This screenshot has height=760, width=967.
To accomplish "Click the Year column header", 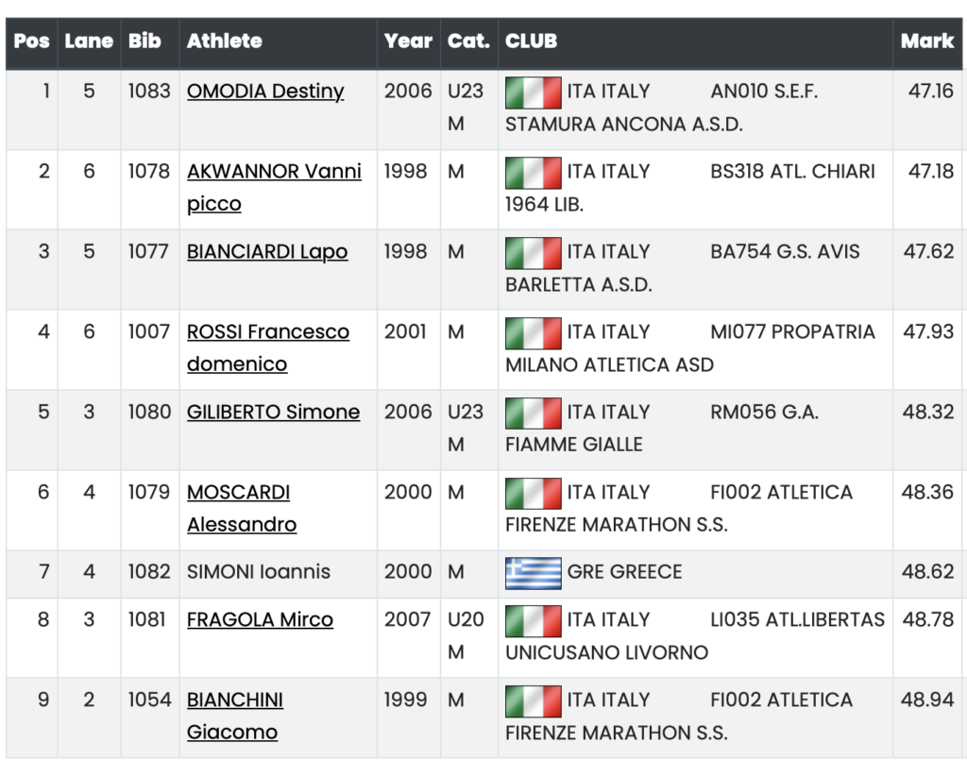I will pyautogui.click(x=408, y=42).
